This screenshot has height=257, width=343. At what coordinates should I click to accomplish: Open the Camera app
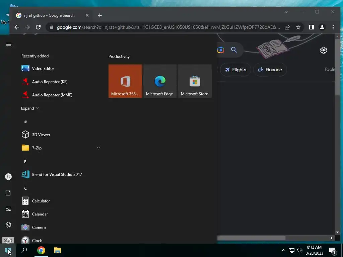[60, 227]
